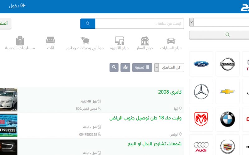This screenshot has width=249, height=155.
Task: Select the Ford brand logo
Action: click(x=201, y=64)
